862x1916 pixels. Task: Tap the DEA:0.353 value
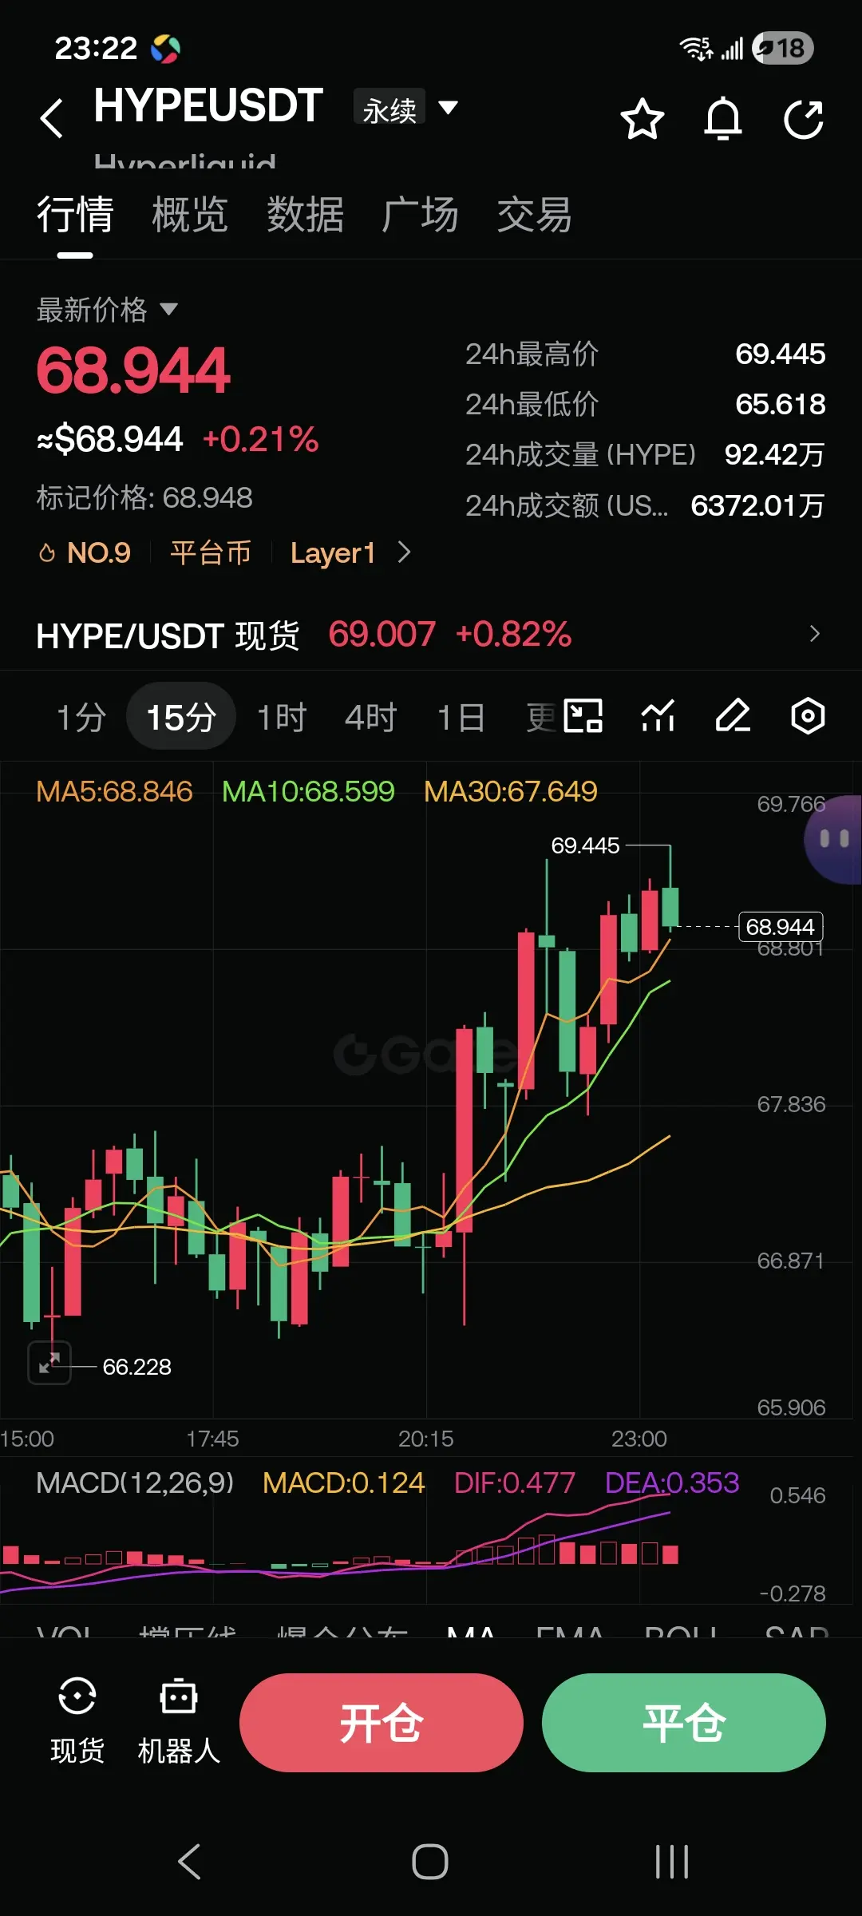coord(672,1483)
